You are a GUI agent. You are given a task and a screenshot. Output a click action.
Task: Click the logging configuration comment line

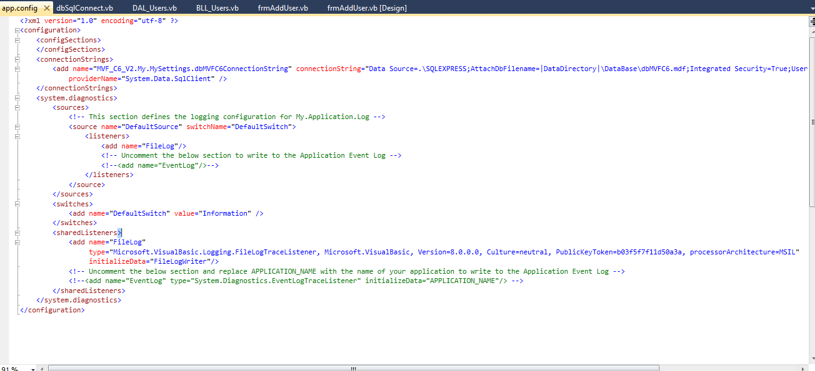(x=227, y=117)
